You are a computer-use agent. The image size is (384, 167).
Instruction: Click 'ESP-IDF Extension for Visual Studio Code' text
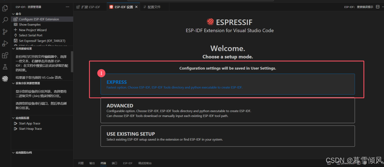[230, 30]
